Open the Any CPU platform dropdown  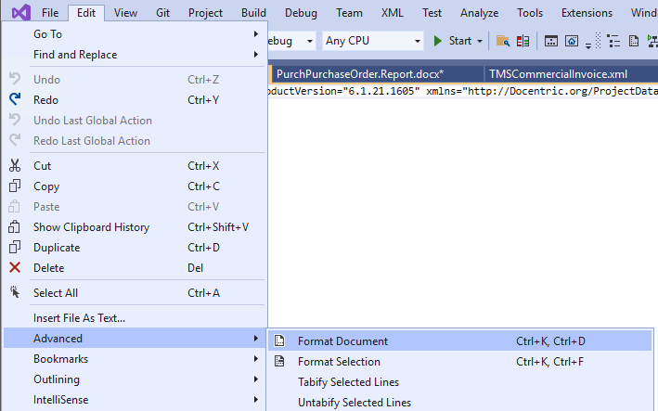pos(373,41)
